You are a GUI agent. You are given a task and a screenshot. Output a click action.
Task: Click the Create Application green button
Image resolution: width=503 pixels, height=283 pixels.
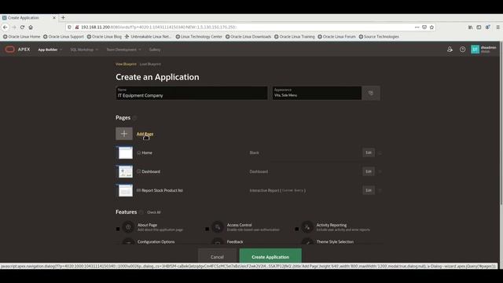(270, 257)
